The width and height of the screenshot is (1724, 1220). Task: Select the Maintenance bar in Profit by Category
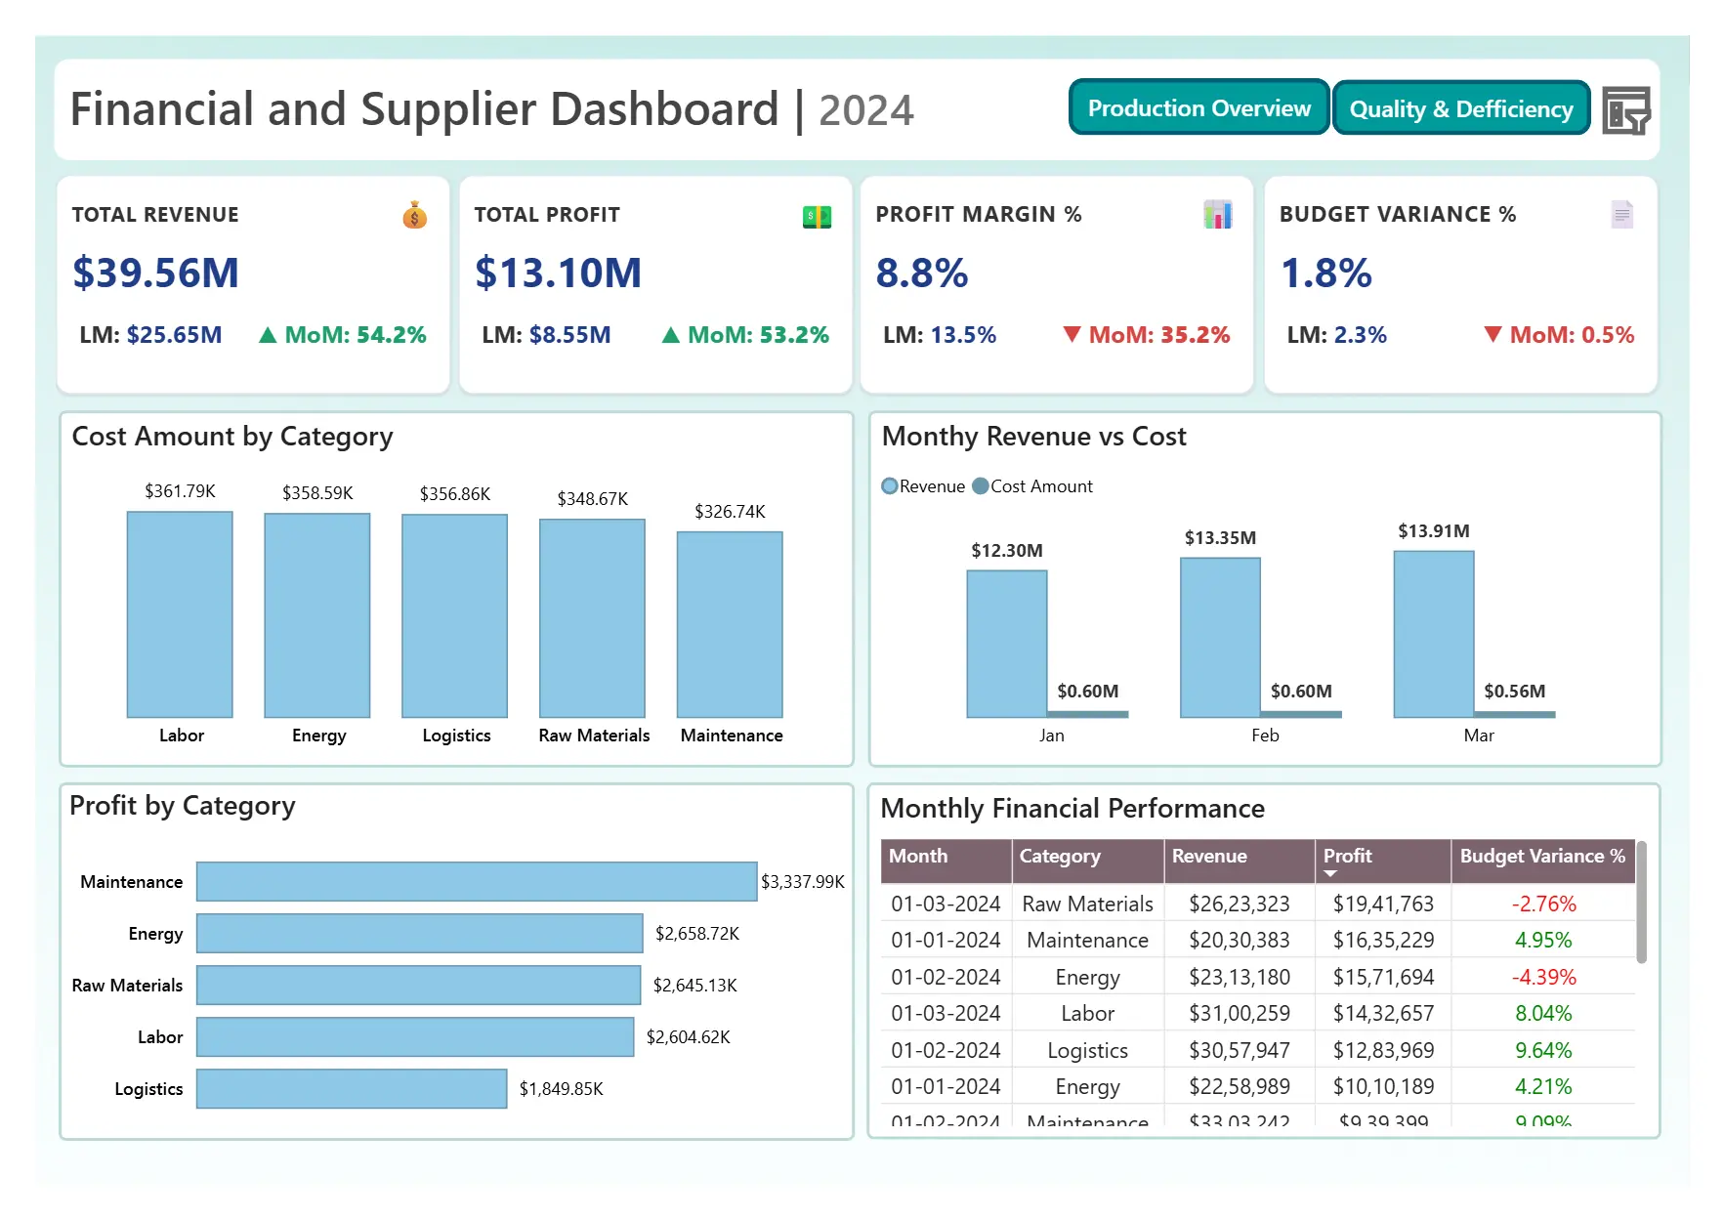(x=475, y=881)
